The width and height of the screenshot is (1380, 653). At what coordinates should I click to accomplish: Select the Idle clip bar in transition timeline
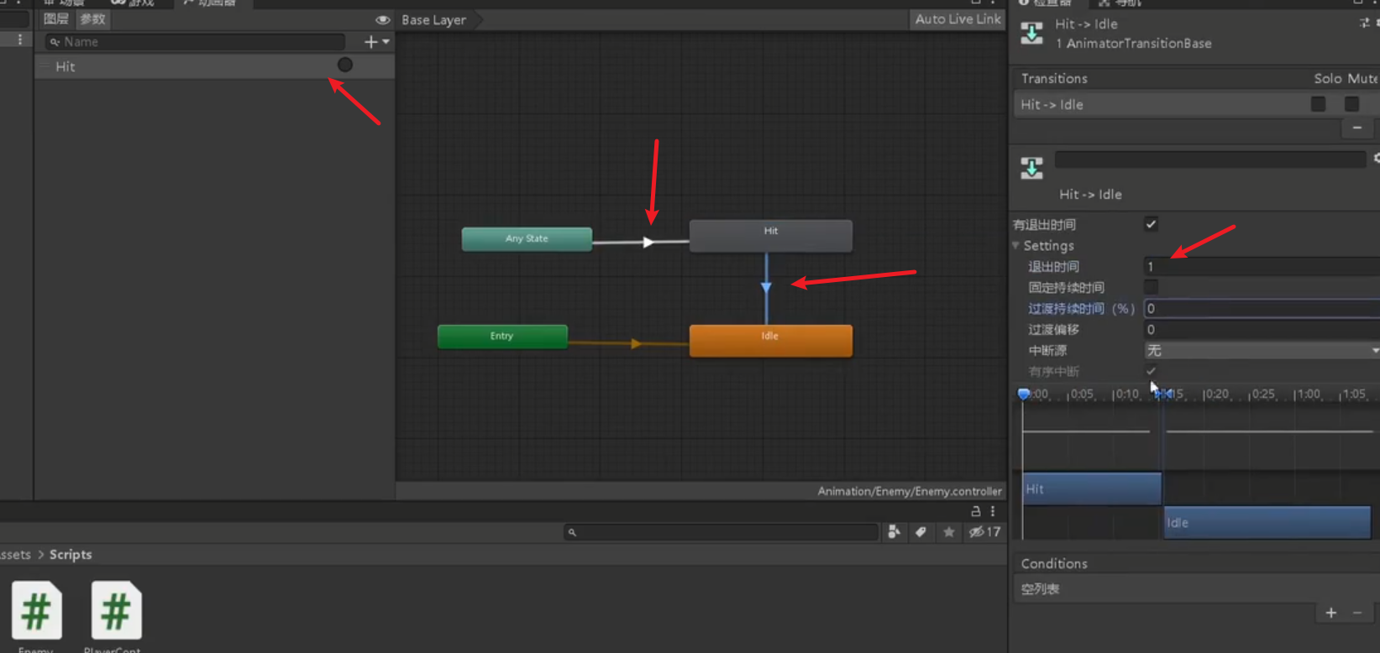pyautogui.click(x=1267, y=522)
